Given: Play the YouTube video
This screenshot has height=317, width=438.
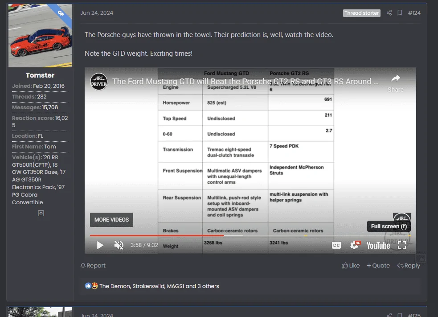Looking at the screenshot, I should (x=100, y=245).
